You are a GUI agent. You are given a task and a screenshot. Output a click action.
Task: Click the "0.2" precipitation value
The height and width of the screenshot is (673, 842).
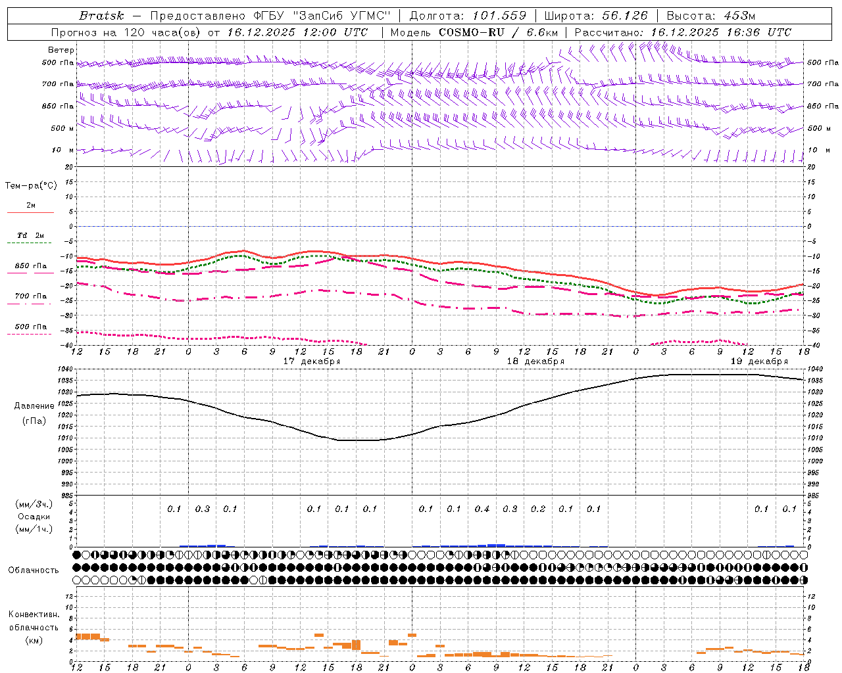point(538,509)
